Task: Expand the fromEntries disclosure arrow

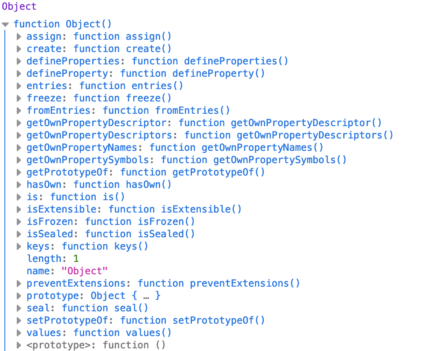Action: pos(19,111)
